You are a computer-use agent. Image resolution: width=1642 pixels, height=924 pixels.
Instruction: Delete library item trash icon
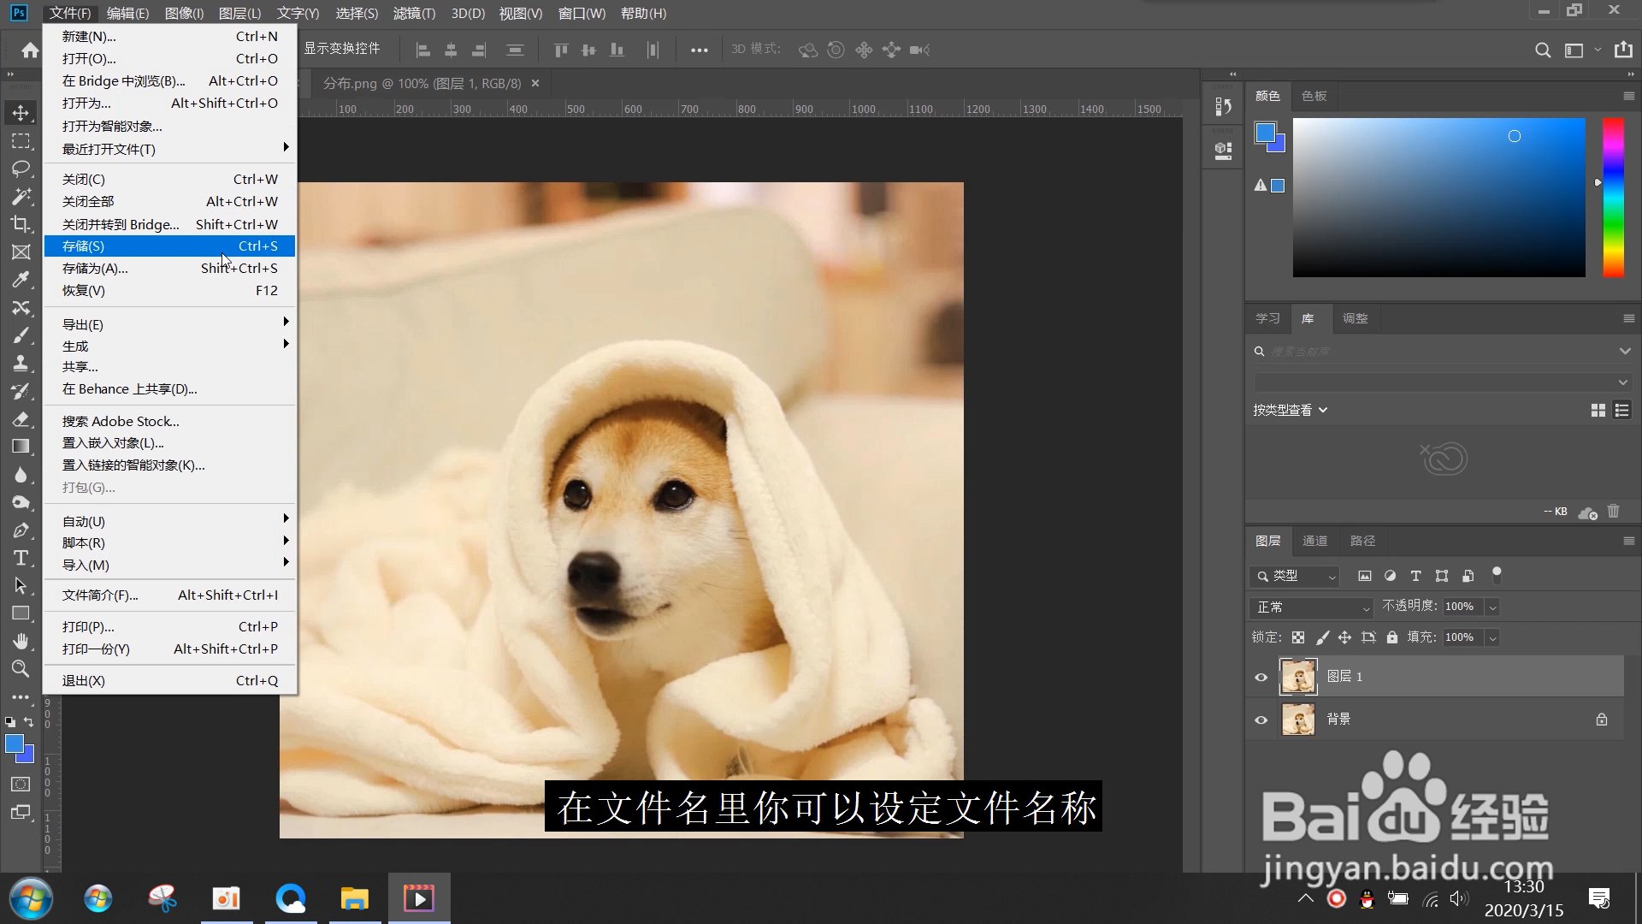pos(1614,511)
